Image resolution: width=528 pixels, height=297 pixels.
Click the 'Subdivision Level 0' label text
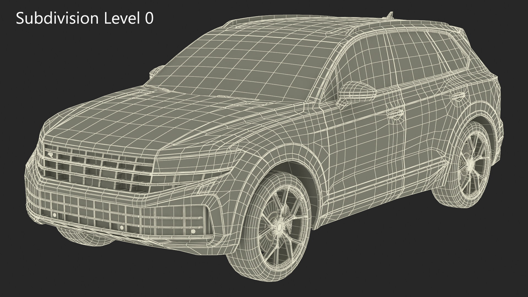coord(85,18)
